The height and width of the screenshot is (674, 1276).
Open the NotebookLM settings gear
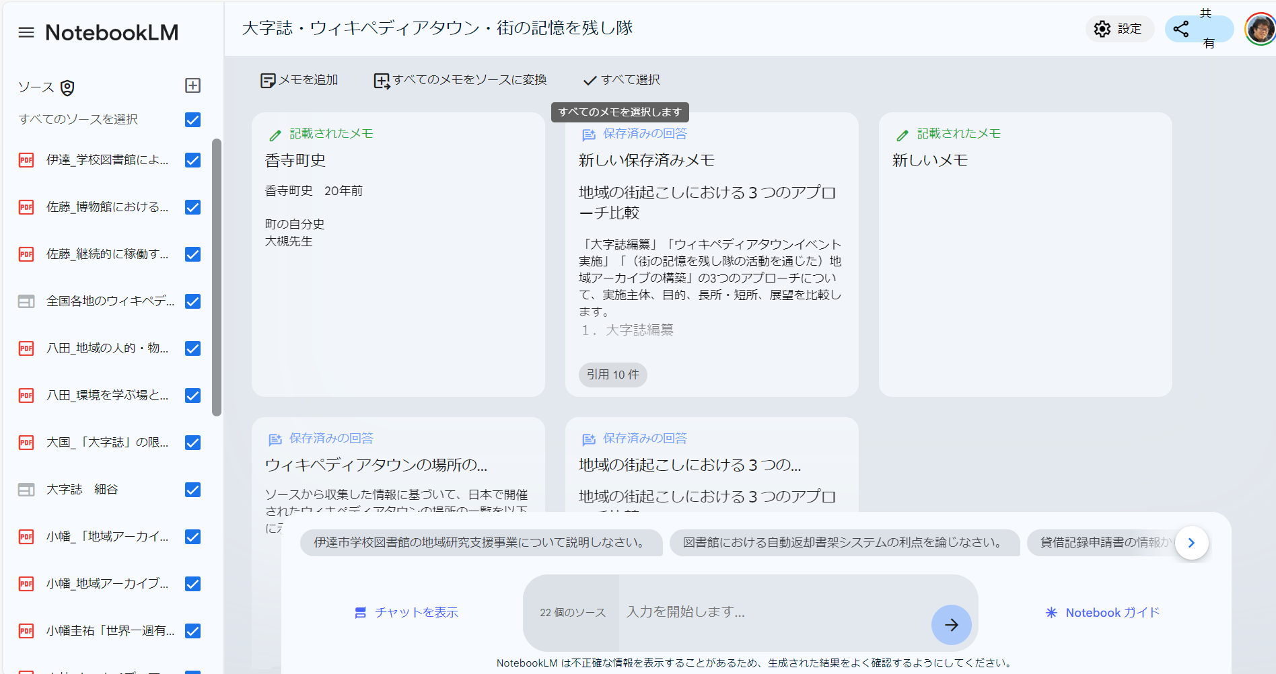pos(1102,29)
